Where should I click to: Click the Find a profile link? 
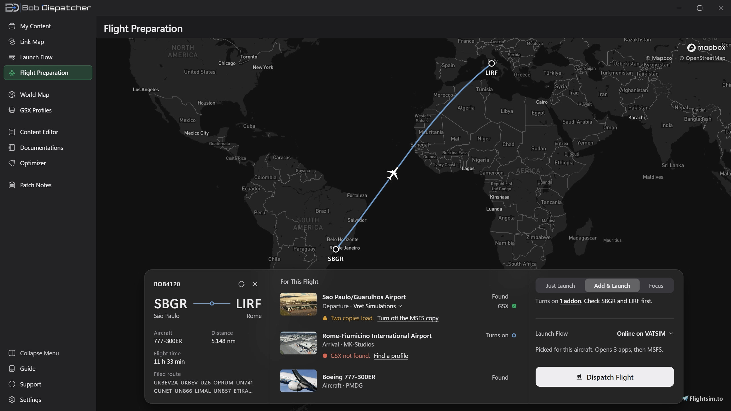coord(391,356)
